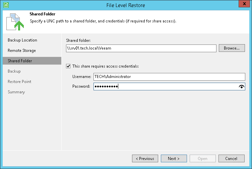Screen dimensions: 252x169
Task: Click the 'File Level Restore' title bar
Action: [x=126, y=5]
